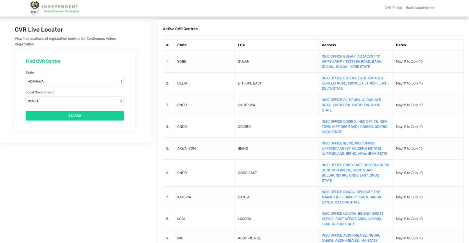Open the INEC Office Lokoja address link
469x243 pixels.
[x=353, y=219]
